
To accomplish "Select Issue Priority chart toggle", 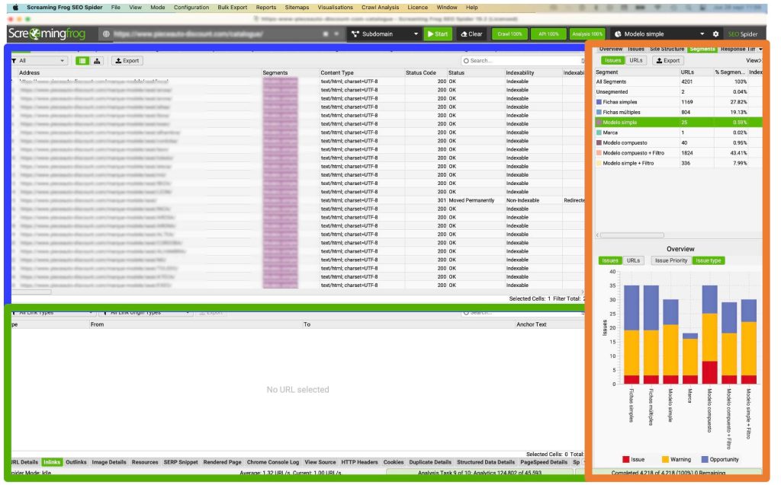I will (x=671, y=260).
